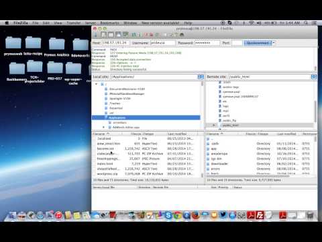Open the Quickconnect history dropdown arrow

click(x=274, y=43)
